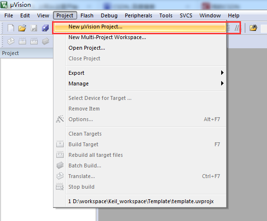Screen dimensions: 267x221
Task: Click the folder search icon at toolbar right
Action: coord(254,28)
